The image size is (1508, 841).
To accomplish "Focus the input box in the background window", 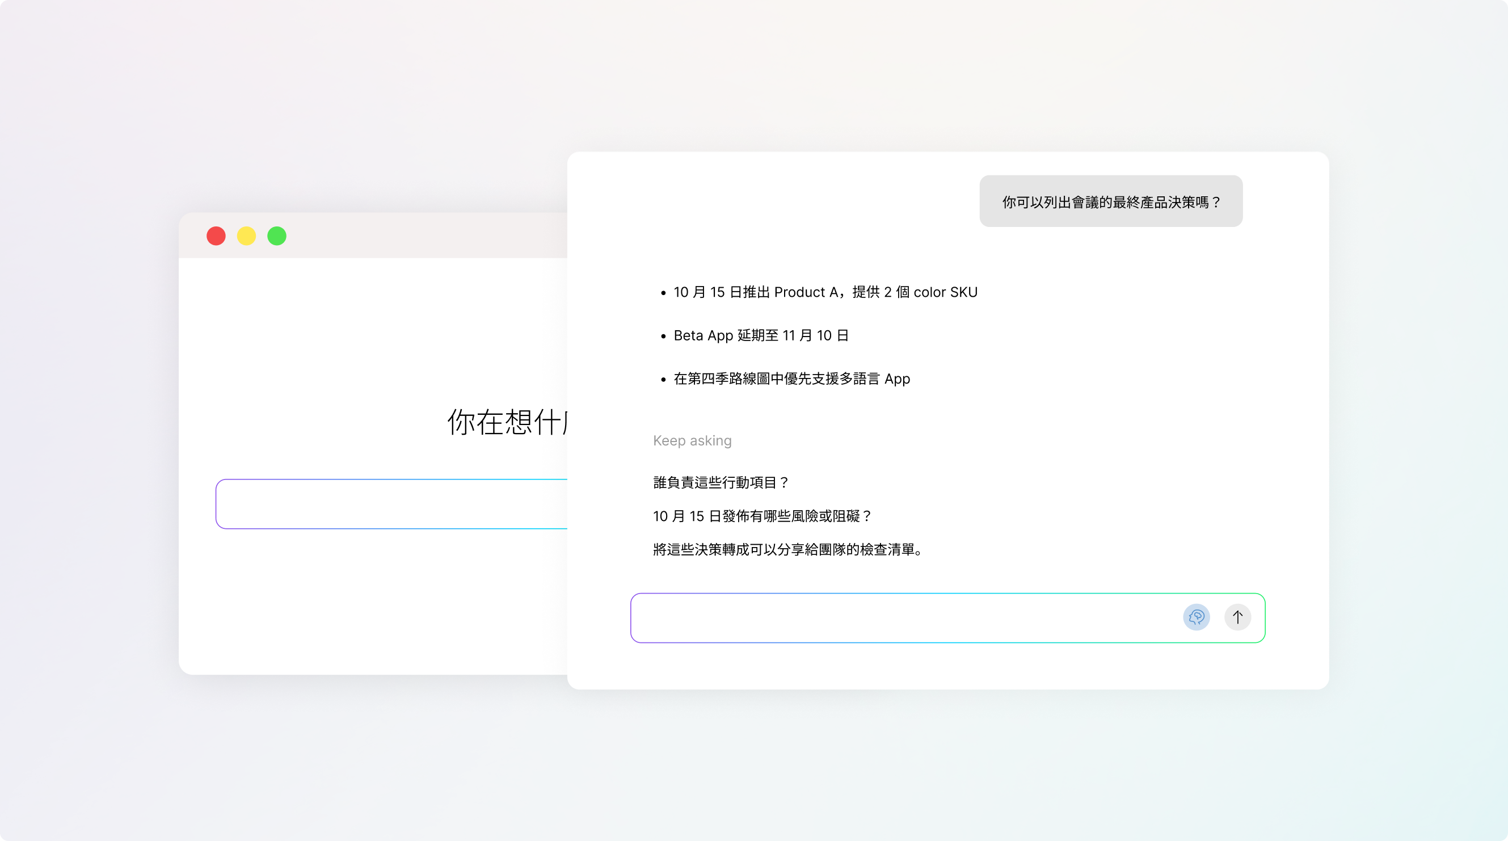I will click(391, 504).
